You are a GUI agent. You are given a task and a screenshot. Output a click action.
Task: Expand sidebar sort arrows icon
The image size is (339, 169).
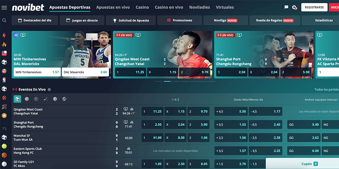coord(4,128)
